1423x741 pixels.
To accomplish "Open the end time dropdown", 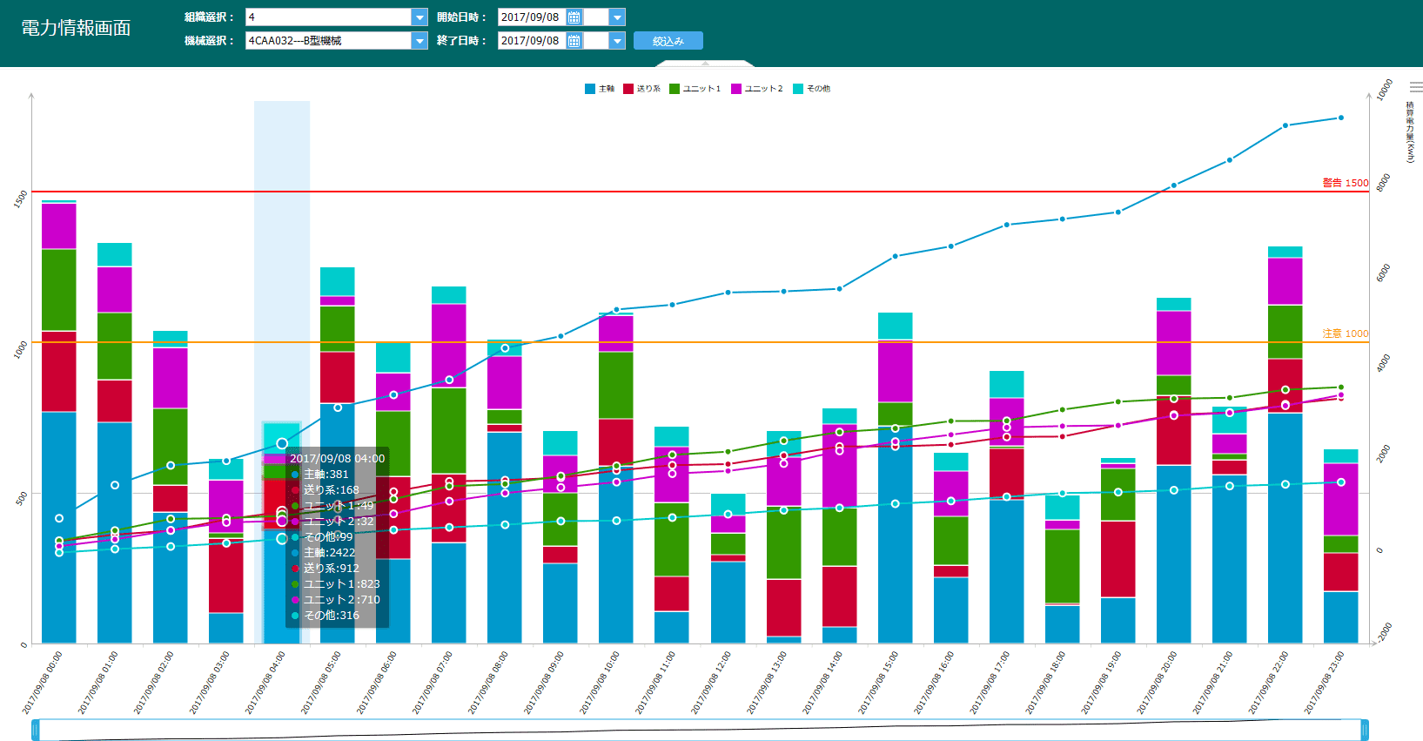I will point(617,41).
